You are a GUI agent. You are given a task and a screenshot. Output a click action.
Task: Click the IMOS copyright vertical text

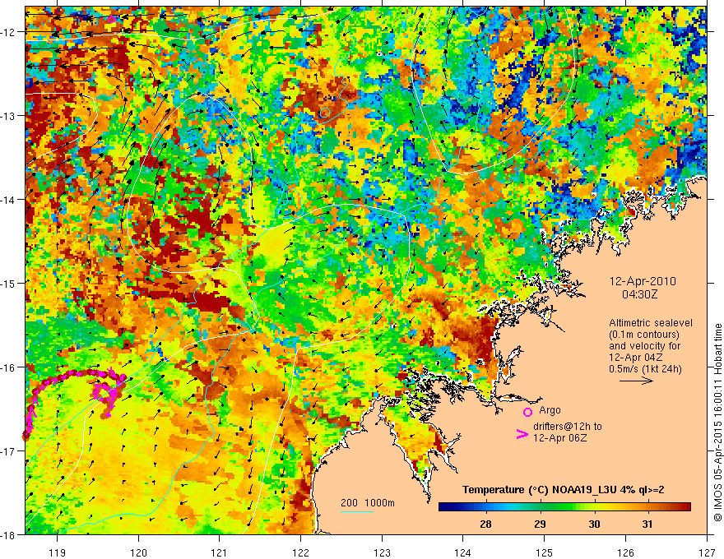click(717, 423)
